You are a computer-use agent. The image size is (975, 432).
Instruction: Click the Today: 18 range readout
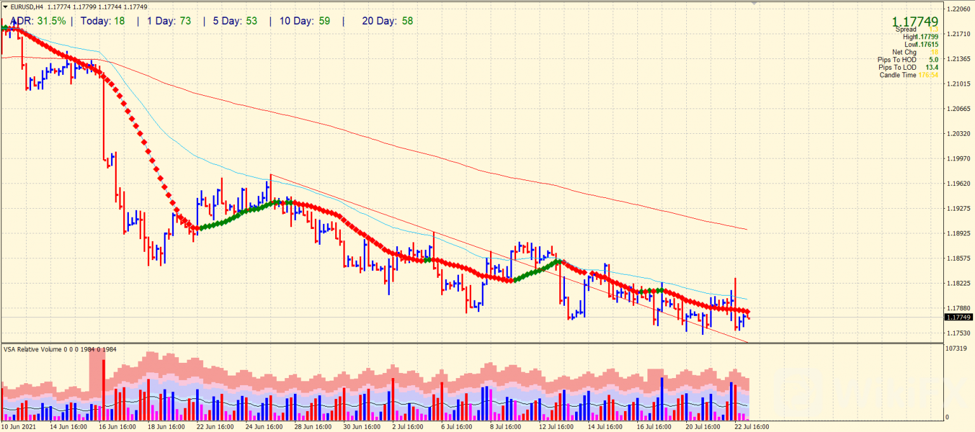[103, 21]
